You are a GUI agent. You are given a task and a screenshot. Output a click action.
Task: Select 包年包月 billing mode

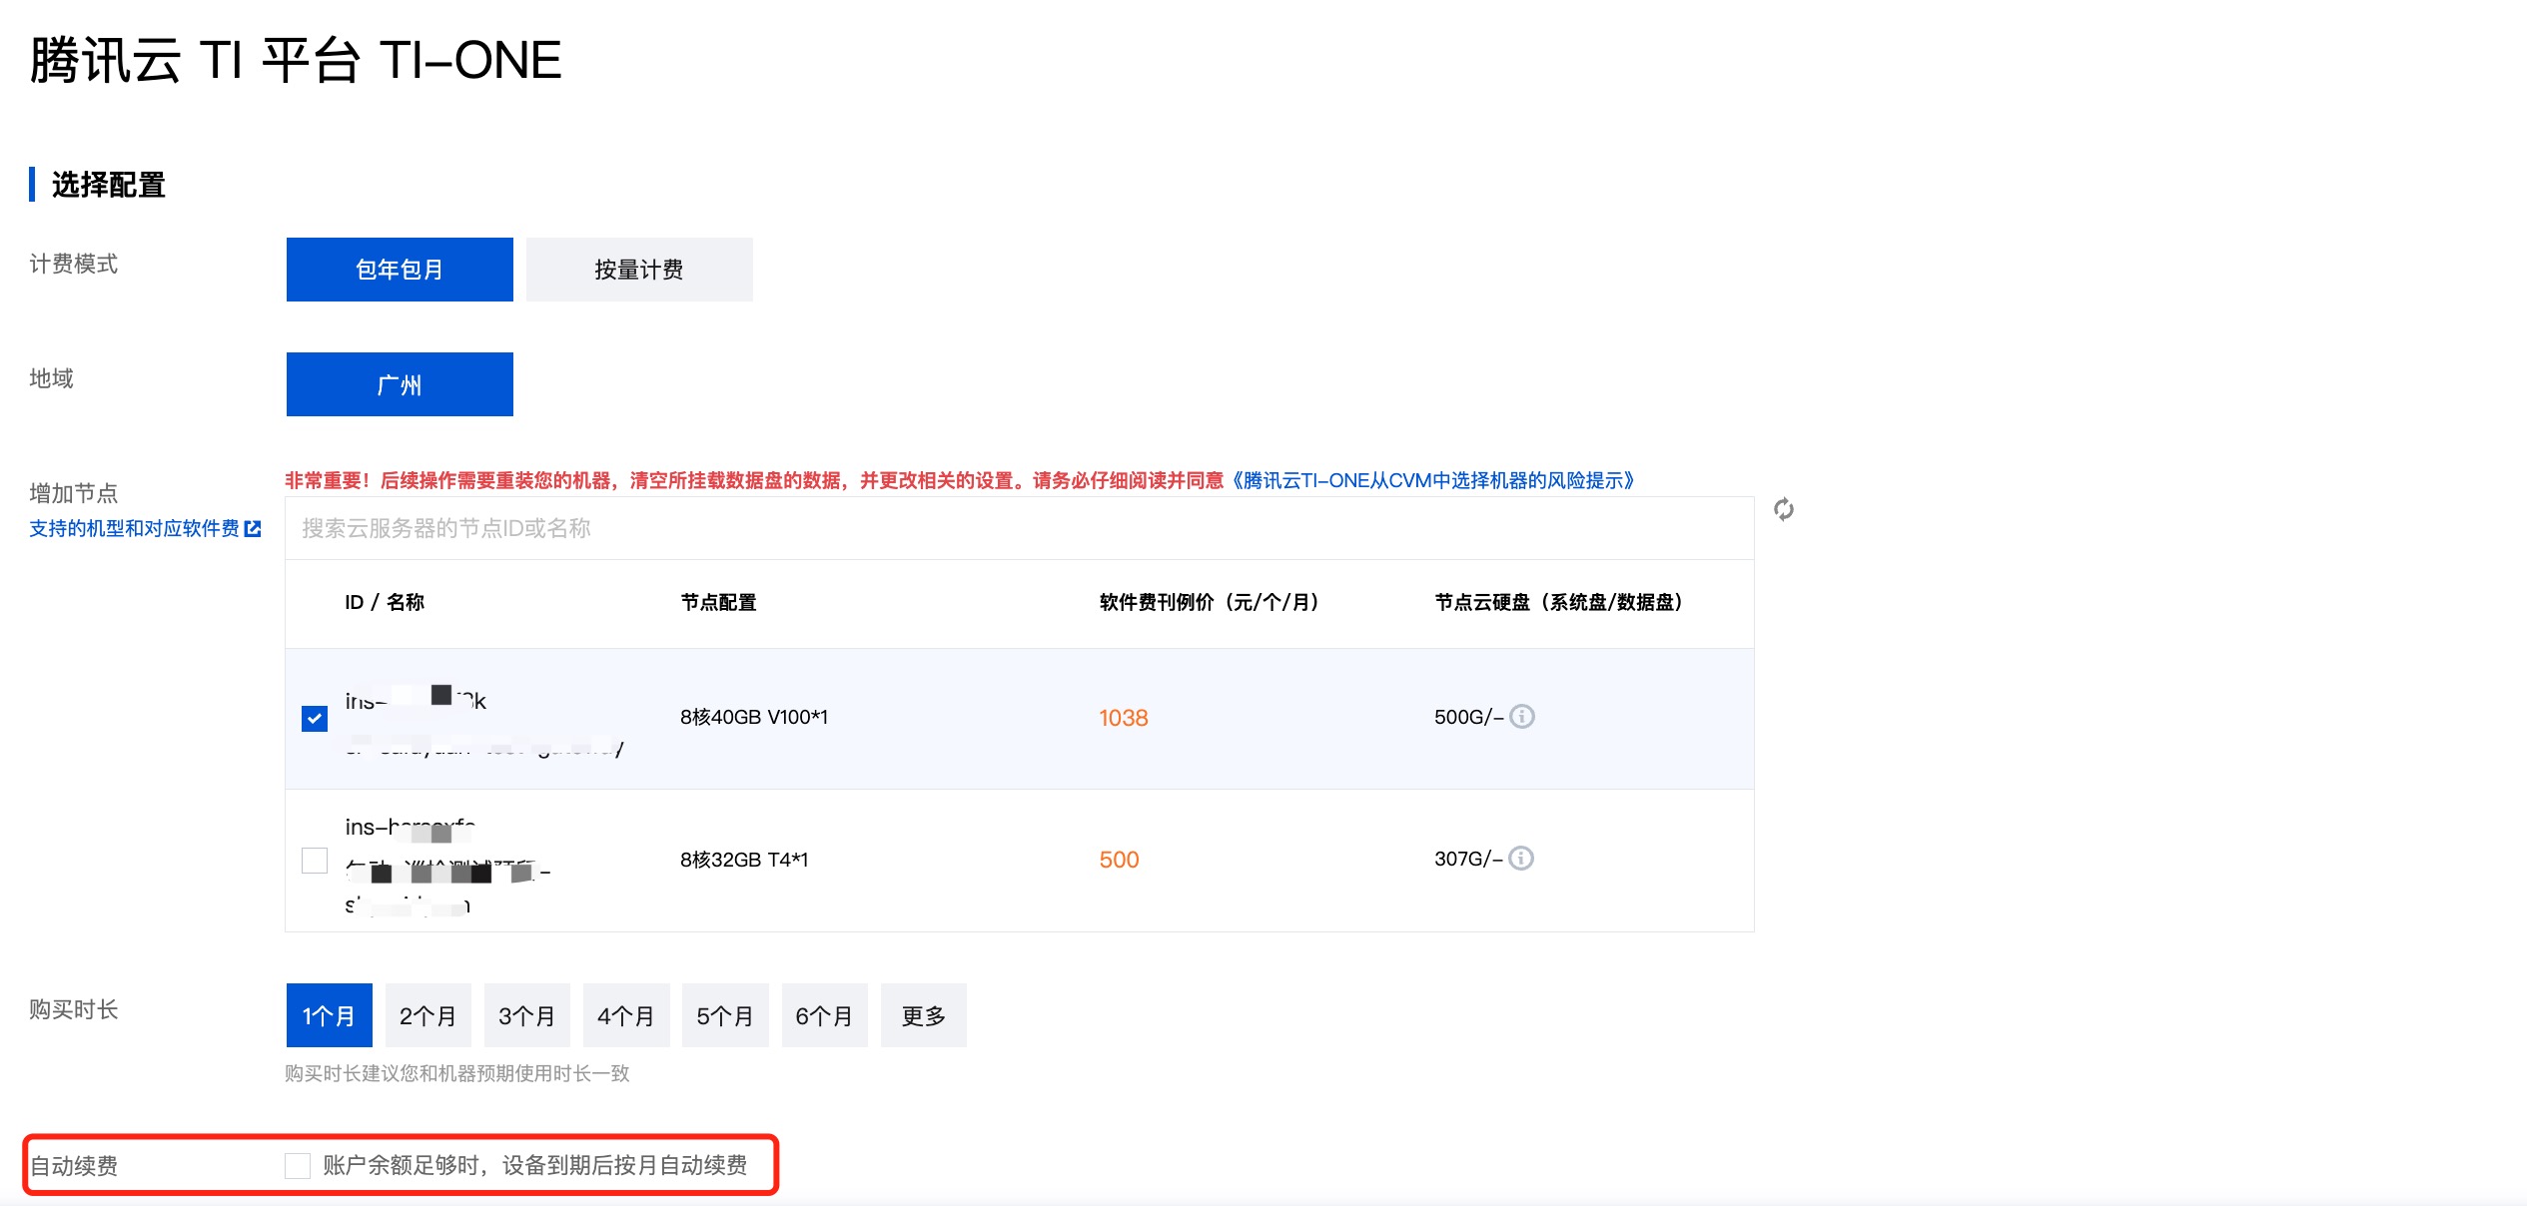click(x=400, y=270)
